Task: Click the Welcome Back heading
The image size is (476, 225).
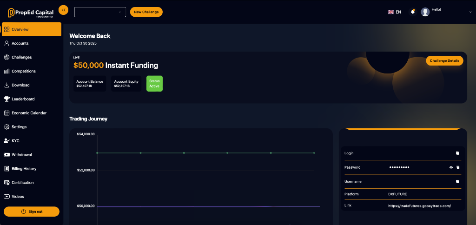Action: (90, 36)
